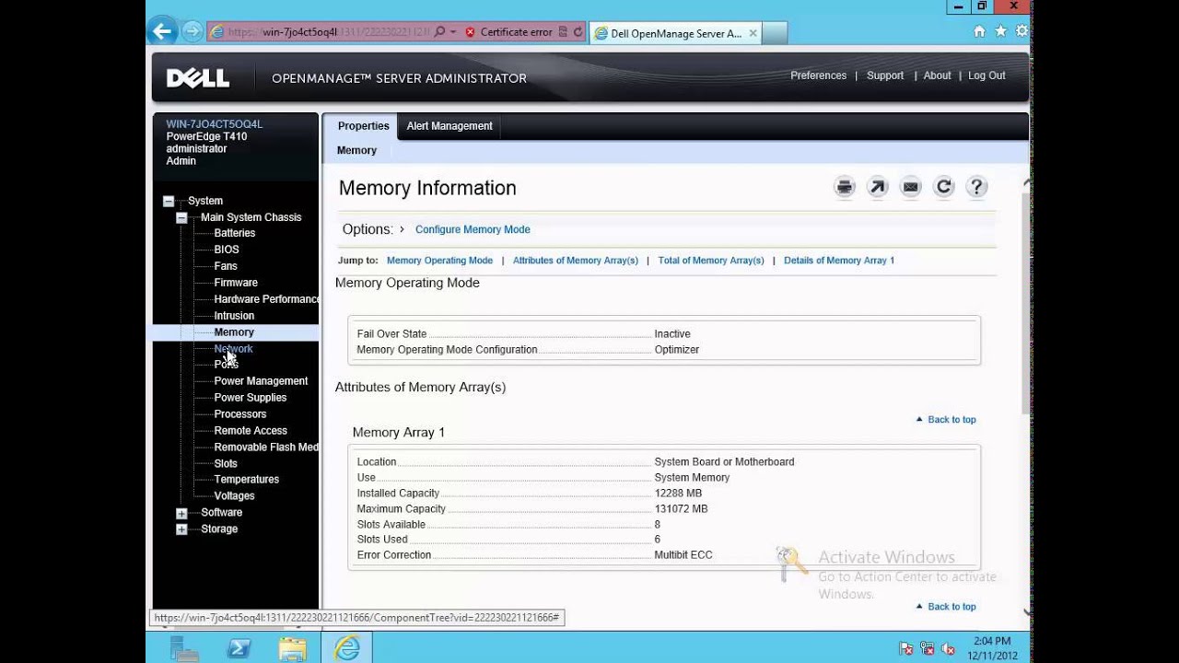Select Power Management in the tree
Viewport: 1179px width, 663px height.
pos(261,381)
